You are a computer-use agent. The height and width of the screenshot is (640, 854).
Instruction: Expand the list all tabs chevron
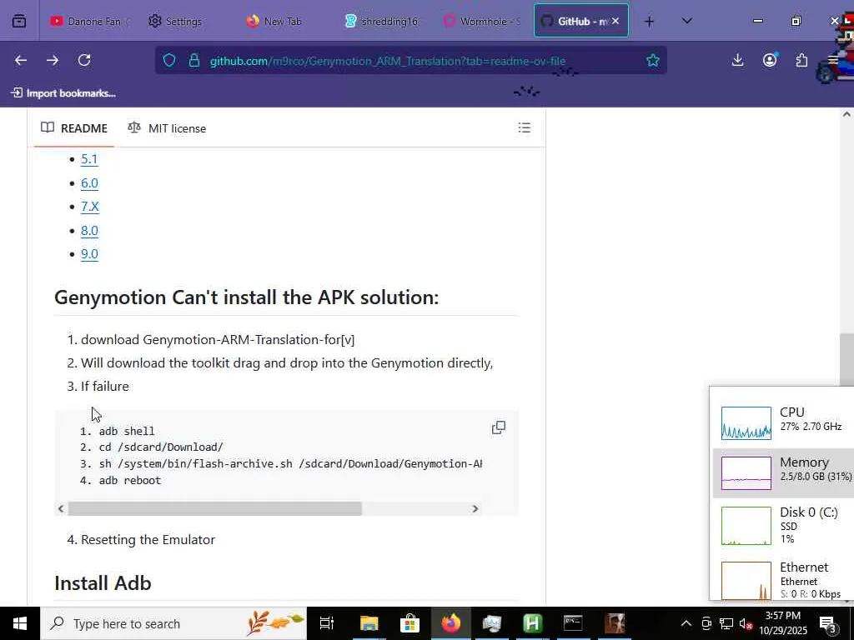(687, 21)
